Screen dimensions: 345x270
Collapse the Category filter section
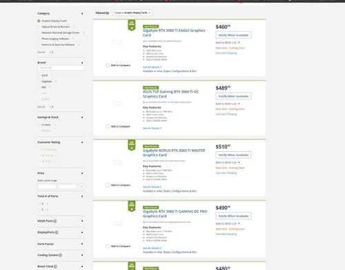pos(82,14)
